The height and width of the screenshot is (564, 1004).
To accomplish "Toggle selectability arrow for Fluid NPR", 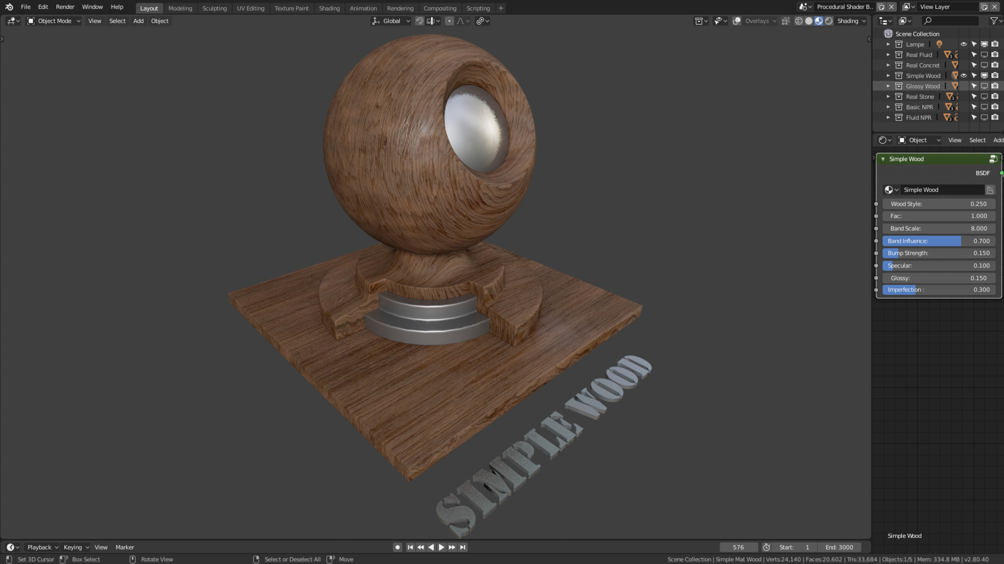I will 974,117.
